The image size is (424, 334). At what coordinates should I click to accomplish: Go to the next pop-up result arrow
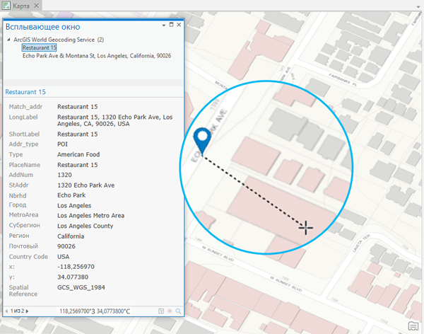pyautogui.click(x=27, y=311)
